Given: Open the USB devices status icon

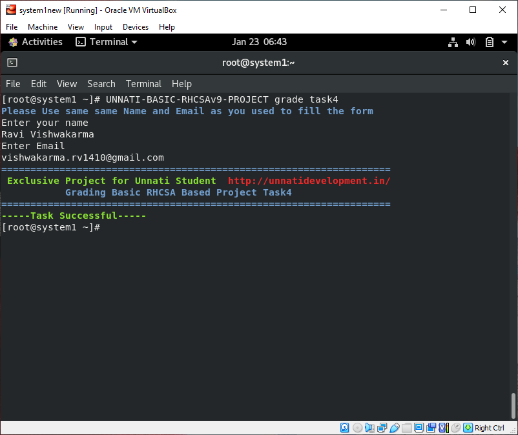Looking at the screenshot, I should click(x=394, y=428).
